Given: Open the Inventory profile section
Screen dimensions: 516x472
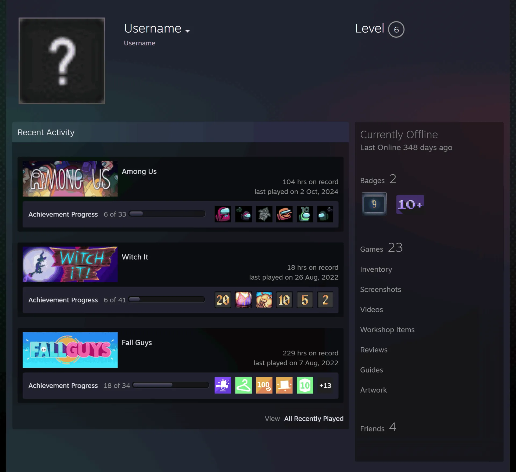Looking at the screenshot, I should click(376, 269).
